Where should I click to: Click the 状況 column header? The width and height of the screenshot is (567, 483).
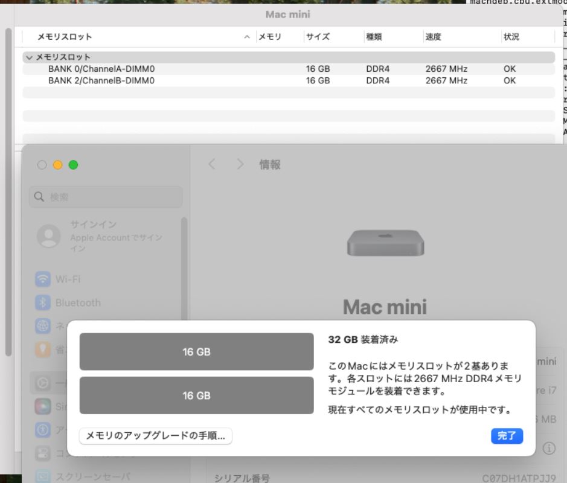pyautogui.click(x=511, y=36)
